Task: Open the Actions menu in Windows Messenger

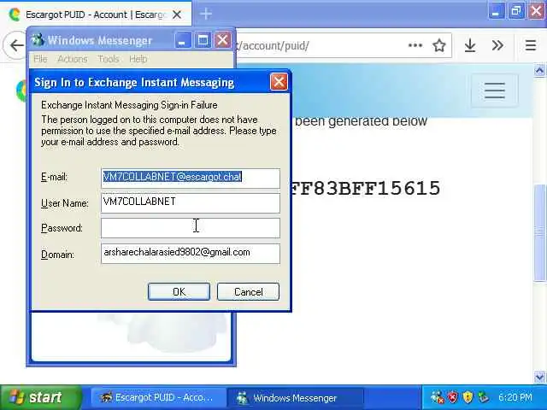Action: (x=73, y=59)
